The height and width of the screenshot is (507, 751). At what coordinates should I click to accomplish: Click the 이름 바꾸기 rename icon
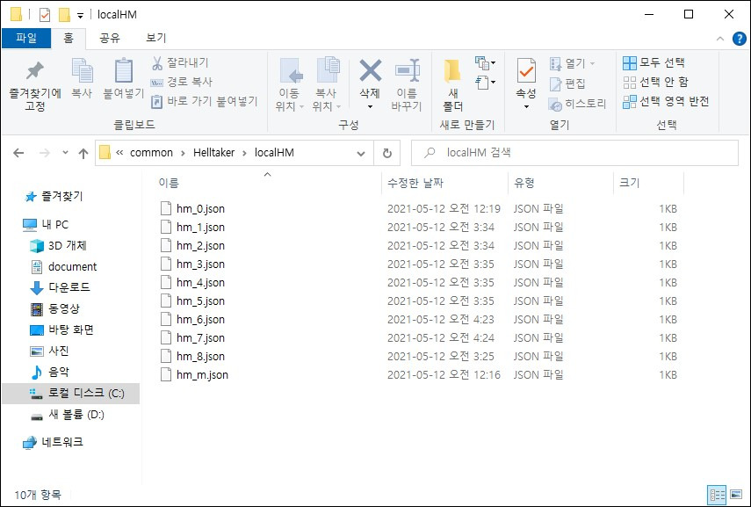(407, 71)
